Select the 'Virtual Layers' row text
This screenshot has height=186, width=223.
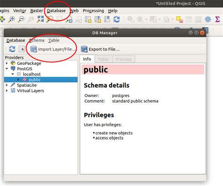pos(31,90)
